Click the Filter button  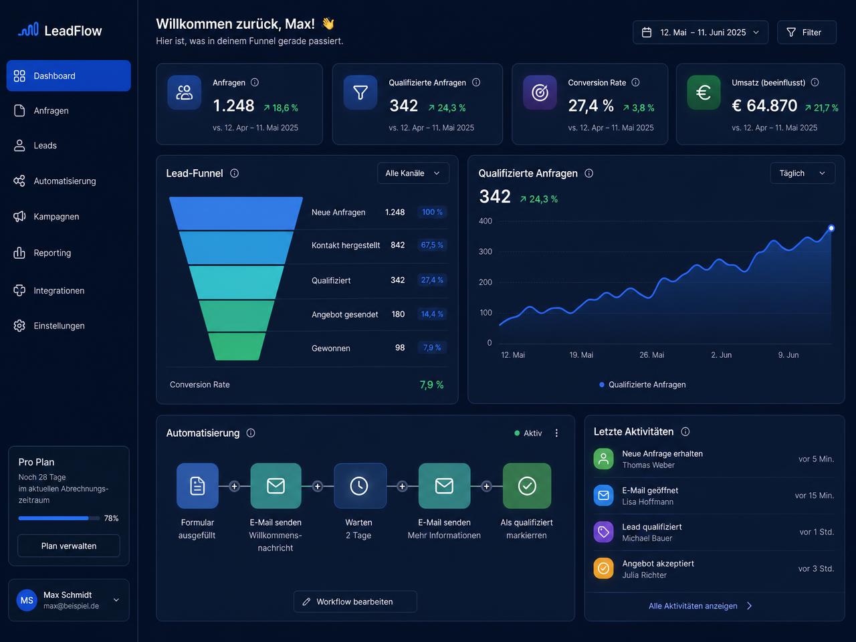point(807,32)
